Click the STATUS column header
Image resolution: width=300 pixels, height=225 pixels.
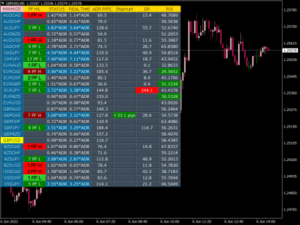[x=57, y=9]
